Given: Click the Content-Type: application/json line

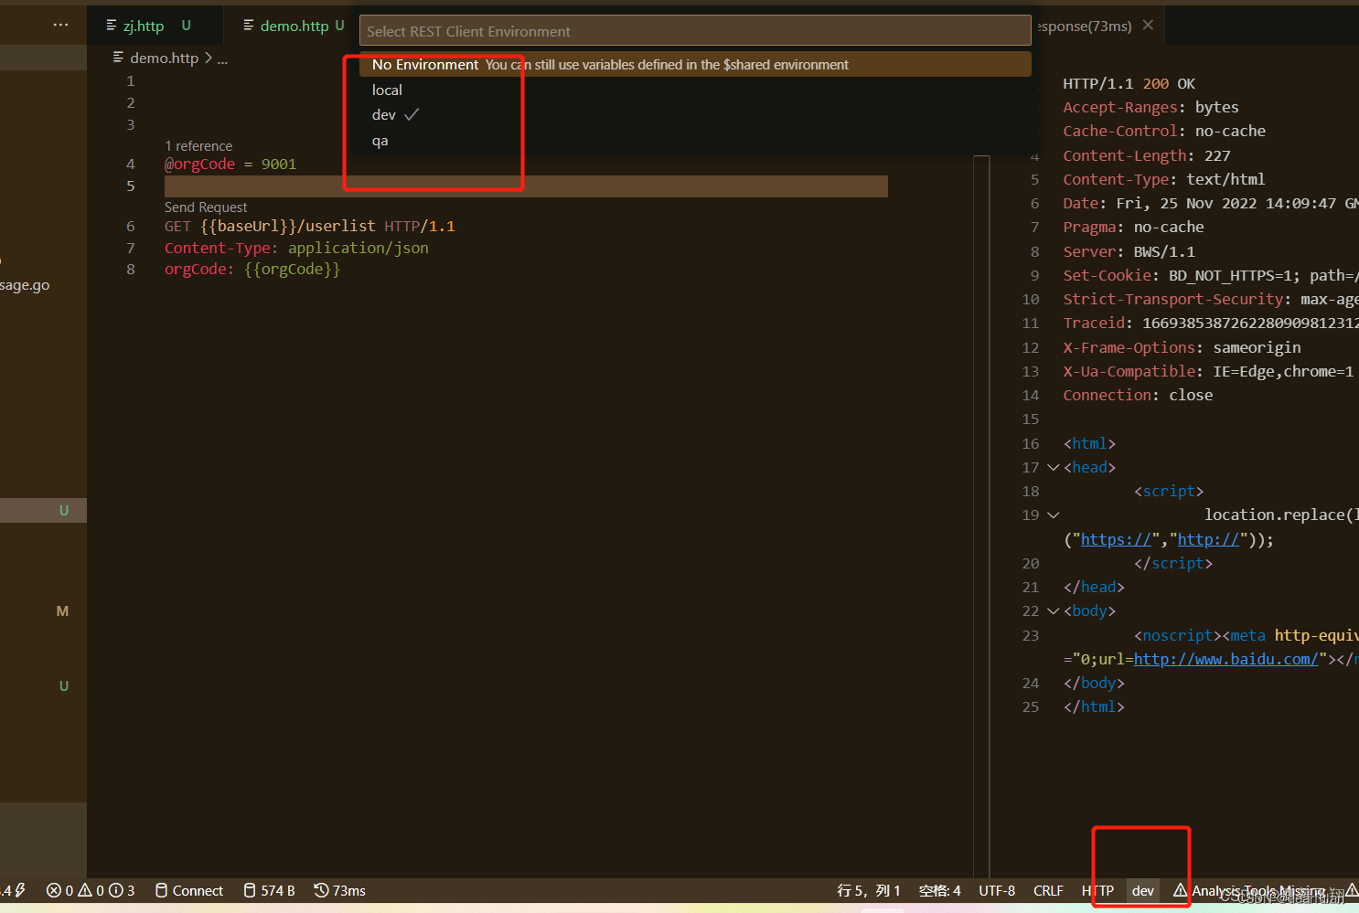Looking at the screenshot, I should (x=296, y=248).
